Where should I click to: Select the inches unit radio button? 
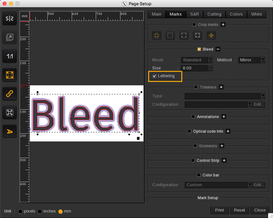coord(40,211)
